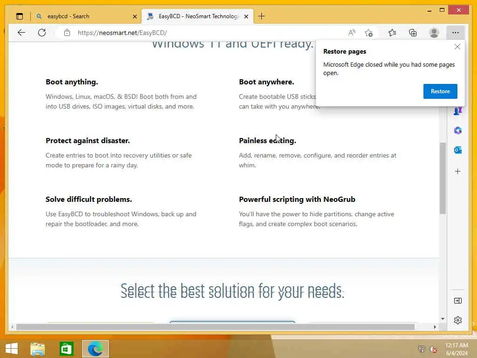Go back to the previous page
The image size is (477, 358).
pyautogui.click(x=21, y=33)
